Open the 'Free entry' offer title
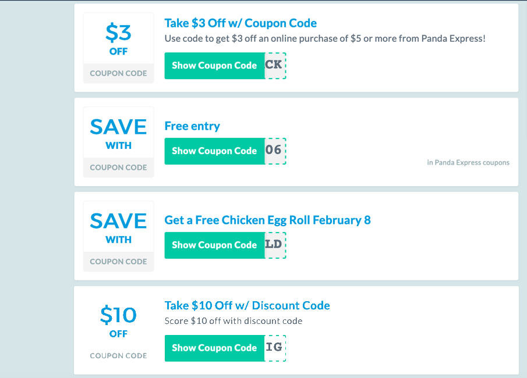 coord(192,126)
